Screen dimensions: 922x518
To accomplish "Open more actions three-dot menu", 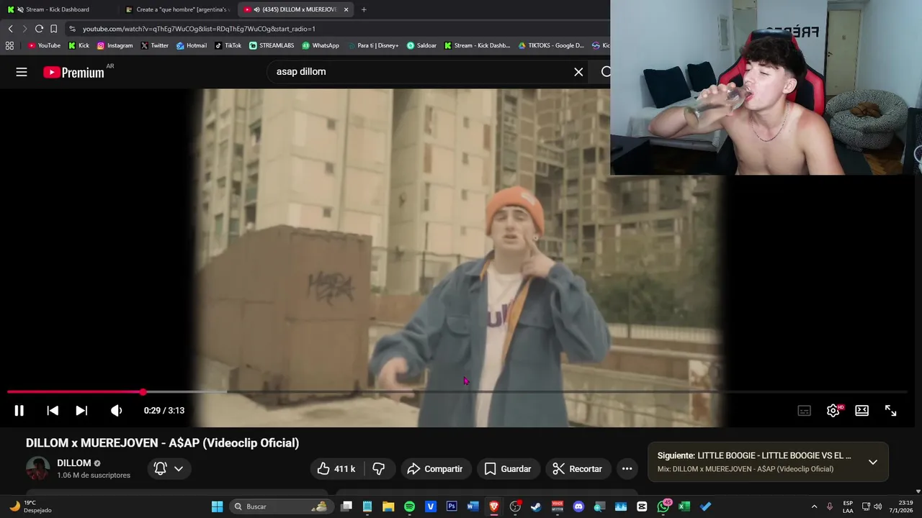I will tap(627, 469).
